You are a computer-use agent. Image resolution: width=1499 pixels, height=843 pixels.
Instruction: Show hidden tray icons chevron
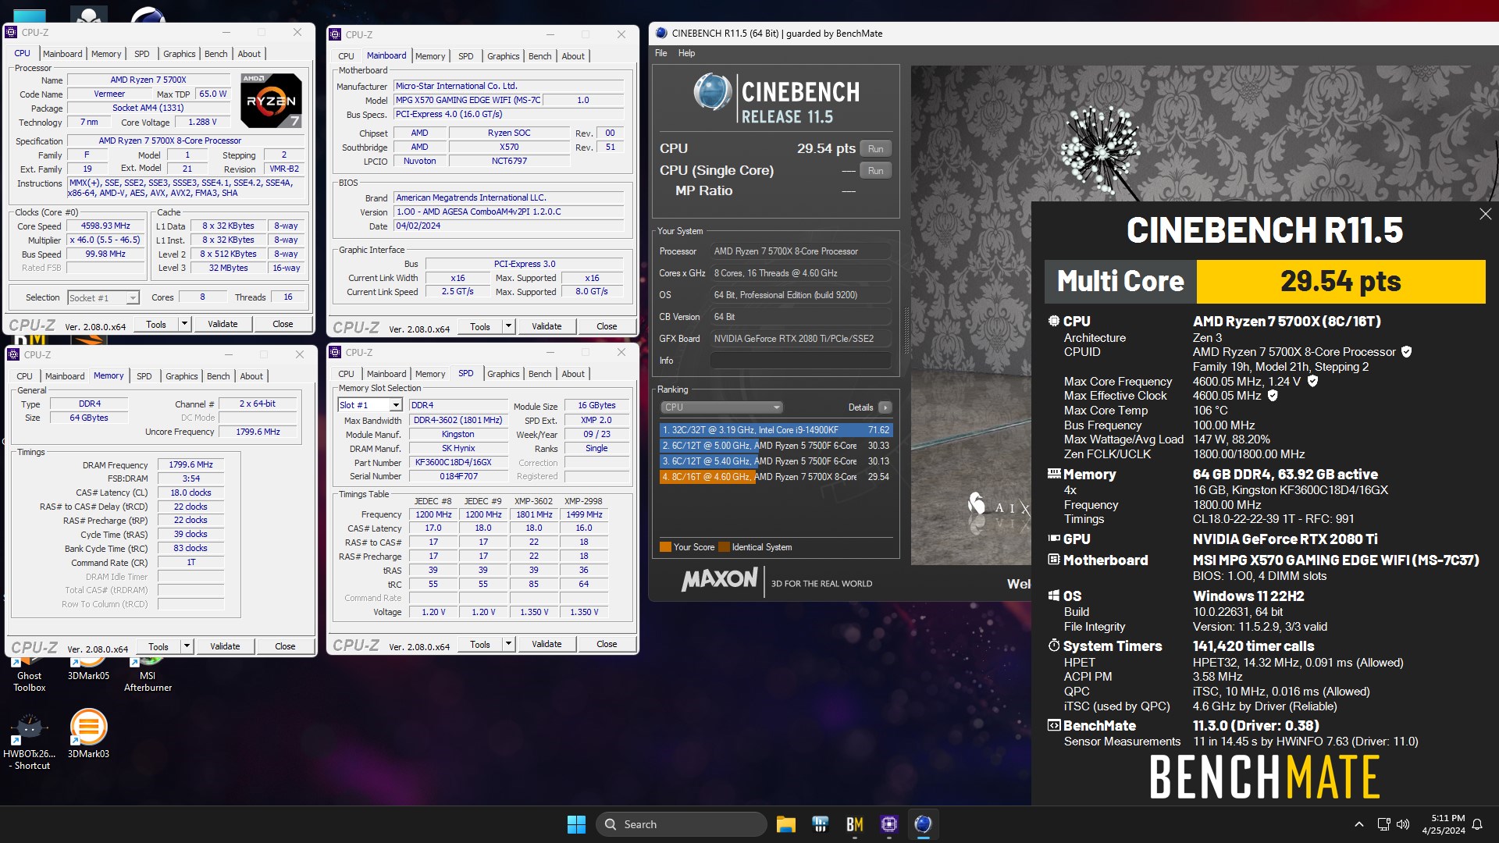1358,824
